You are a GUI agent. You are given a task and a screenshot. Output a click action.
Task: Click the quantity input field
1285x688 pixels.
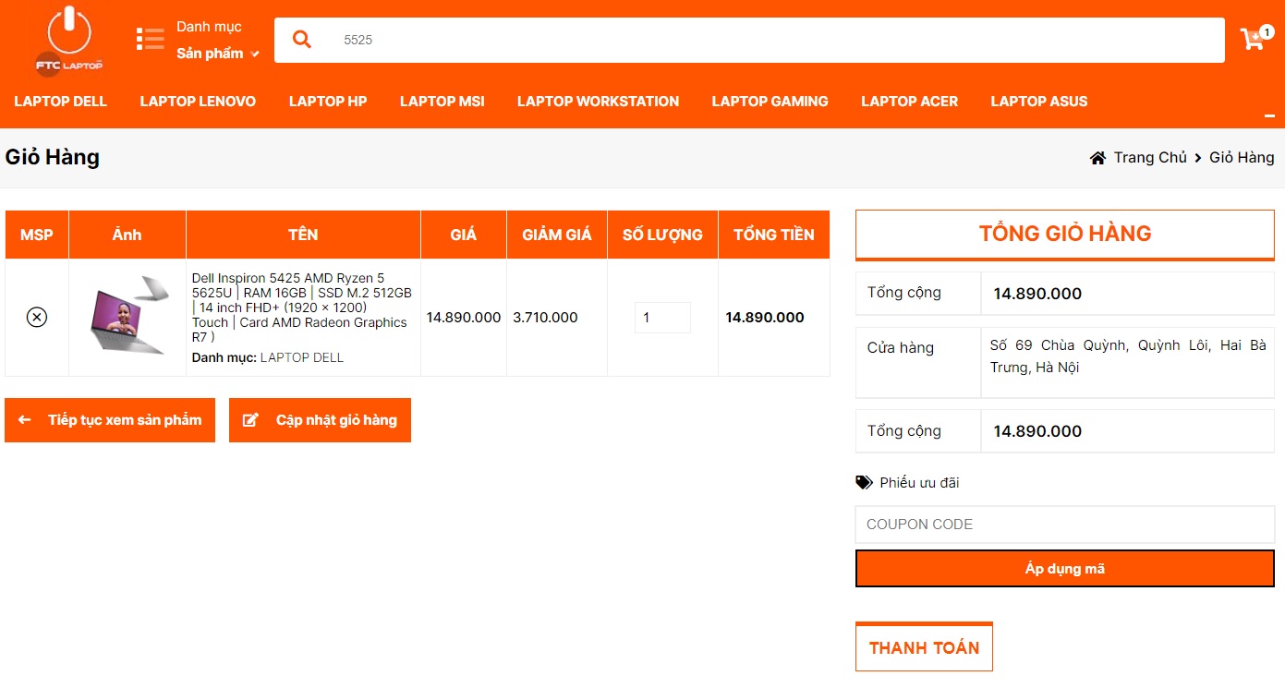pyautogui.click(x=661, y=318)
